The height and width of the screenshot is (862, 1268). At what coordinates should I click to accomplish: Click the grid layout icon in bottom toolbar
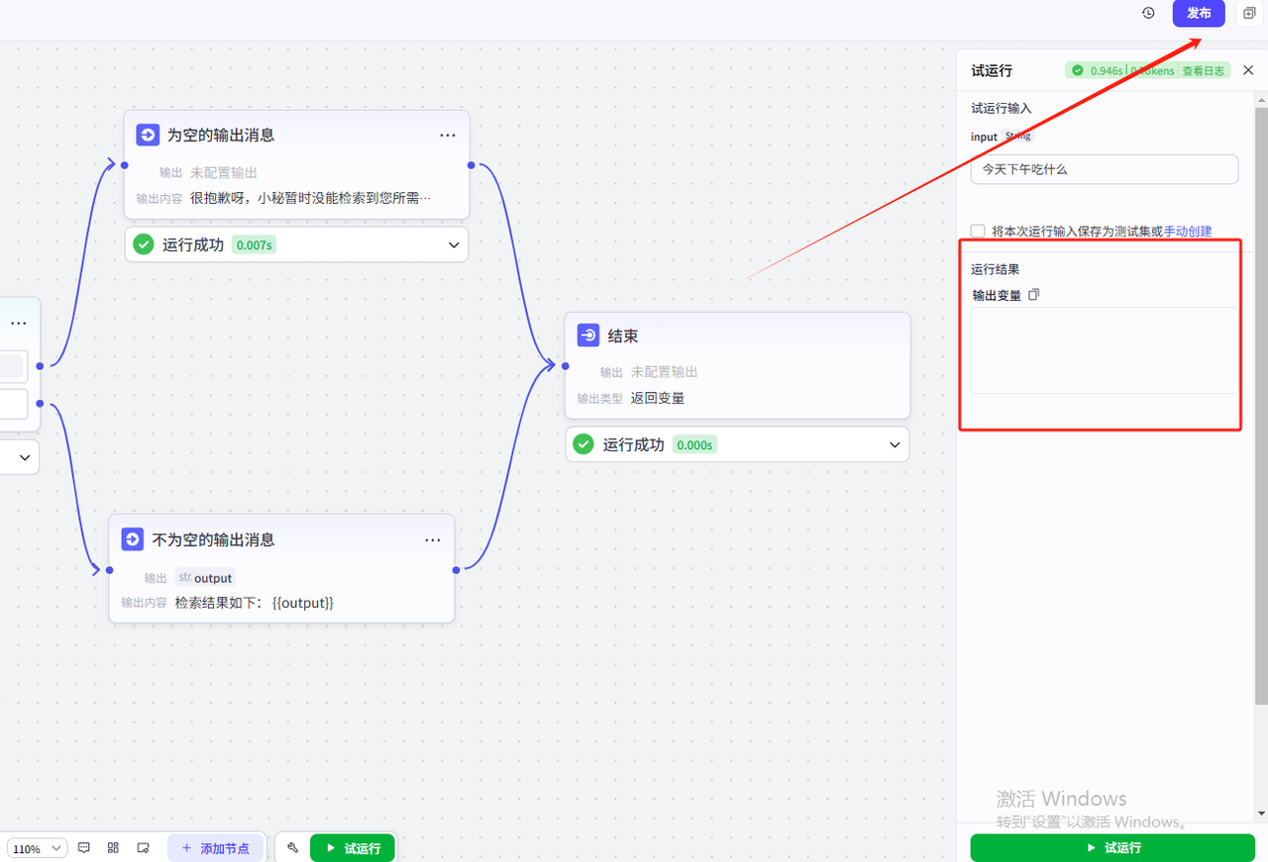coord(113,848)
